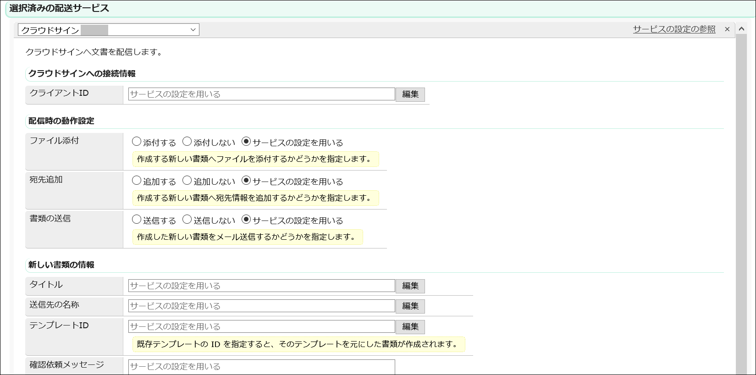Click the 確認依頼メッセージ row label
756x375 pixels.
tap(67, 365)
